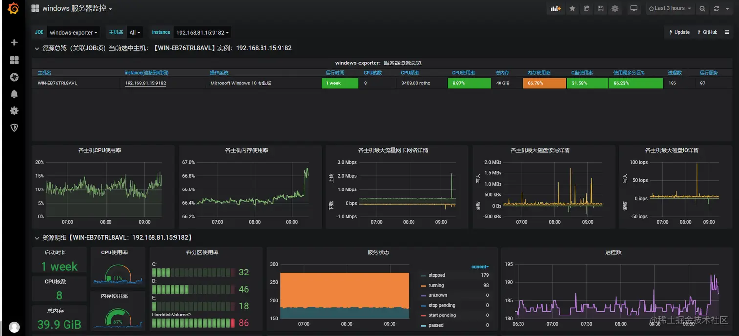The height and width of the screenshot is (336, 739).
Task: Open the Server Admin shield icon
Action: coord(14,127)
